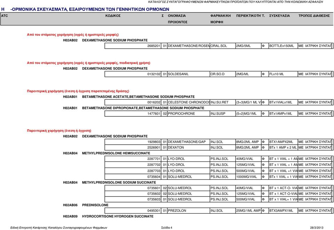Select column header ΤΡΟΠΟΣ ΔΙΑΘΕΣΗΣ
Viewport: 334px width, 230px height.
(314, 16)
